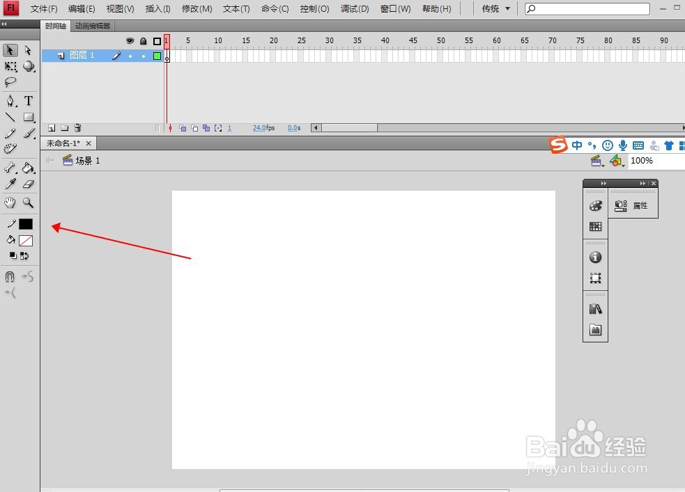The image size is (685, 492).
Task: Close the 未命名-1* document tab
Action: click(x=88, y=143)
